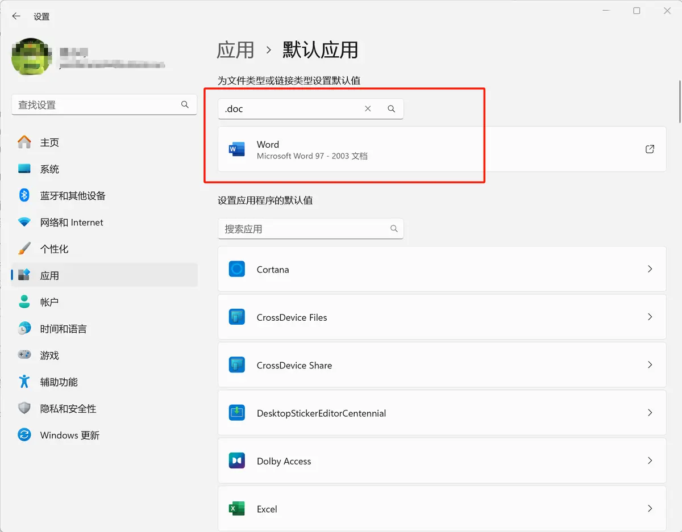Click the Bluetooth icon
This screenshot has height=532, width=682.
click(24, 195)
